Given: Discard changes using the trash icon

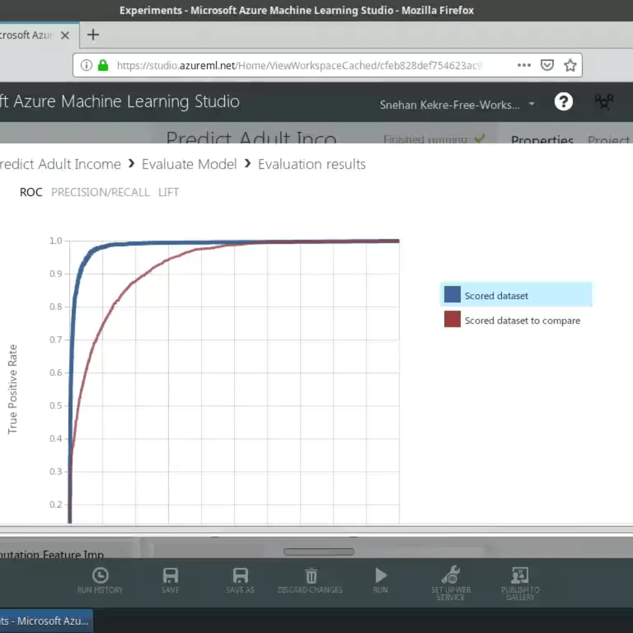Looking at the screenshot, I should point(310,580).
